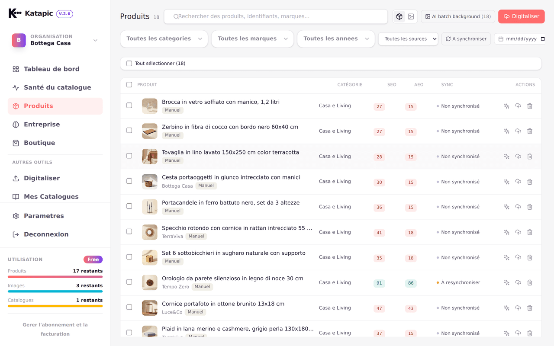Open Toutes les sources dropdown
This screenshot has width=554, height=346.
click(x=408, y=39)
